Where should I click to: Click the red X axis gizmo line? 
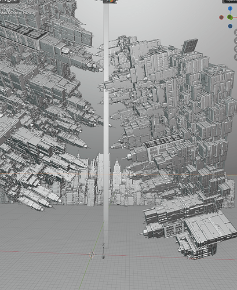(235, 17)
